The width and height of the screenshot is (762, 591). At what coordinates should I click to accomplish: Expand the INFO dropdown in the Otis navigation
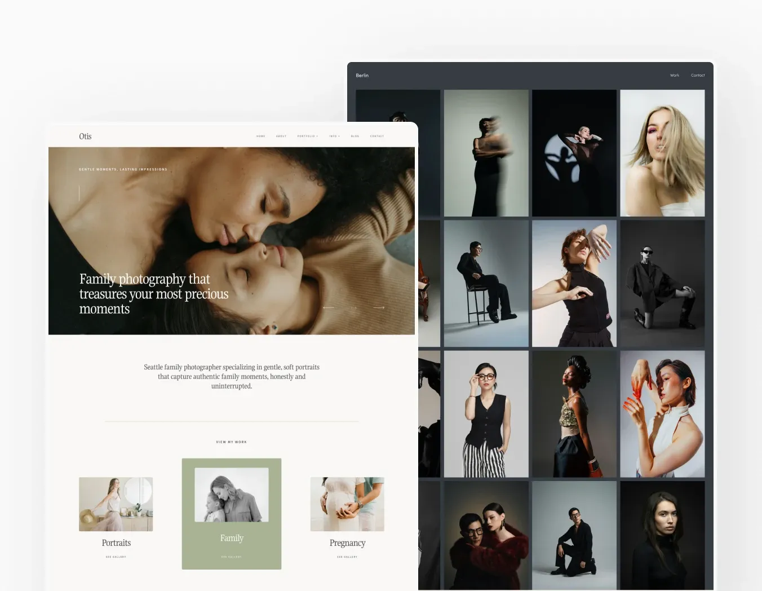point(334,136)
